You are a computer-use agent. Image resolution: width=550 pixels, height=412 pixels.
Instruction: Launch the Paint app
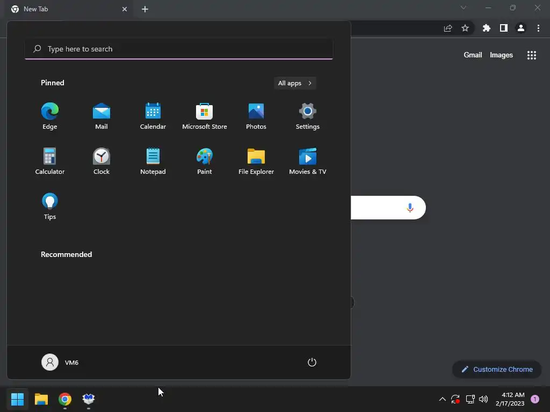(x=205, y=161)
